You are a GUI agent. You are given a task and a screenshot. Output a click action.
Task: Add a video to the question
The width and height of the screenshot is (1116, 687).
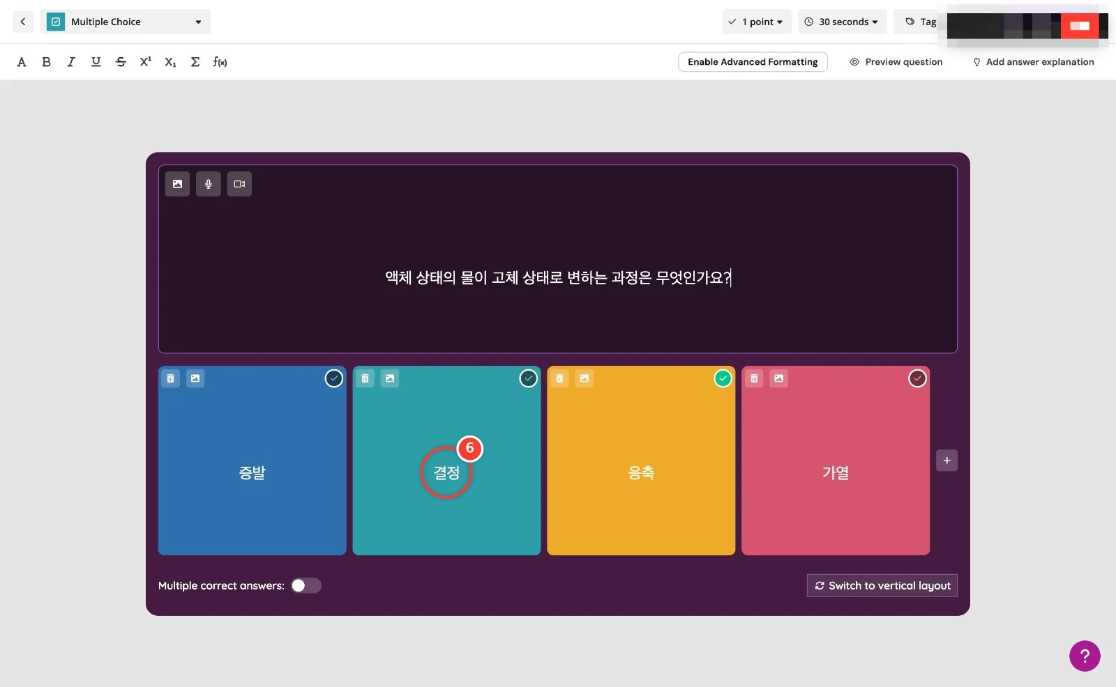tap(239, 184)
